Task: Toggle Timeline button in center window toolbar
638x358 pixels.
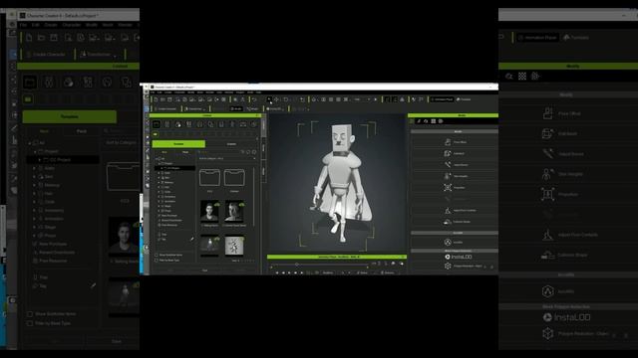Action: pos(464,99)
